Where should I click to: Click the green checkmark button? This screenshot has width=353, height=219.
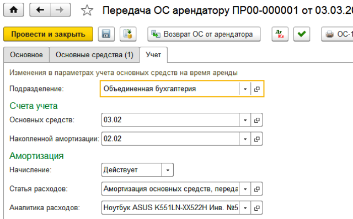pyautogui.click(x=302, y=34)
